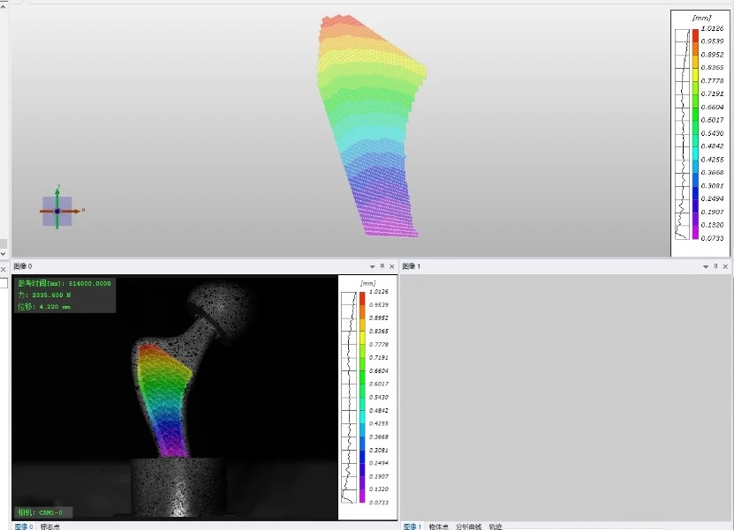Click the 图像 0 panel title
734x530 pixels.
(x=23, y=266)
